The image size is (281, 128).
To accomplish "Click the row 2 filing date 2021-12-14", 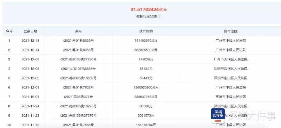I will (x=30, y=50).
